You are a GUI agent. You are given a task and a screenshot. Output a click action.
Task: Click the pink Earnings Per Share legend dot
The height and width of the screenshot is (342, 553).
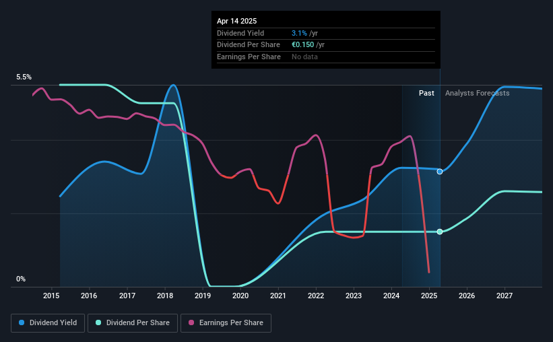pyautogui.click(x=191, y=322)
